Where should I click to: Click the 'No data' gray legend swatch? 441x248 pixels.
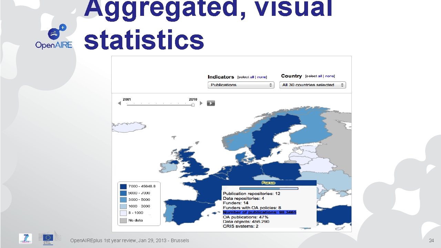(x=123, y=220)
